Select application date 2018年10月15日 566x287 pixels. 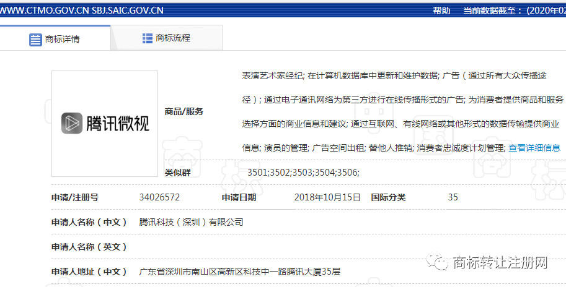(x=327, y=197)
